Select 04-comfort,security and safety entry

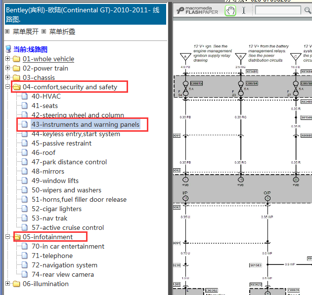click(x=70, y=87)
